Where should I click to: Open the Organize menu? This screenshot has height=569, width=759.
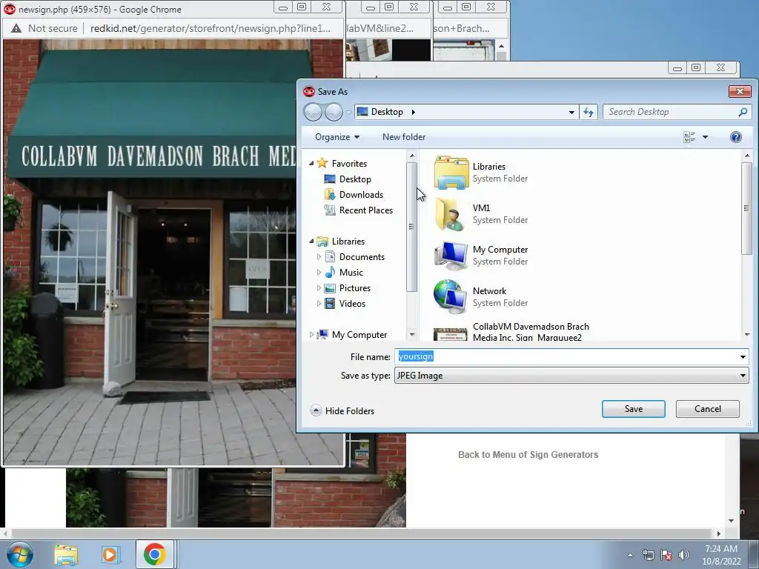[337, 137]
